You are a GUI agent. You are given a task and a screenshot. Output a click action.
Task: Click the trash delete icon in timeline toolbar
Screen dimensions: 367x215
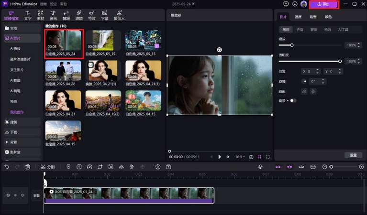coord(28,167)
